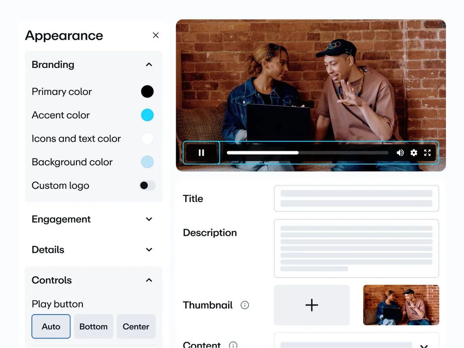The width and height of the screenshot is (464, 348).
Task: Click the Content info icon
Action: coord(233,345)
